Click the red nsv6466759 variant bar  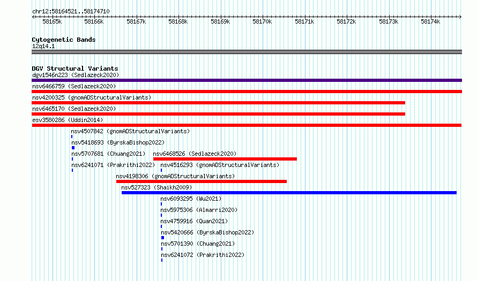tap(247, 92)
